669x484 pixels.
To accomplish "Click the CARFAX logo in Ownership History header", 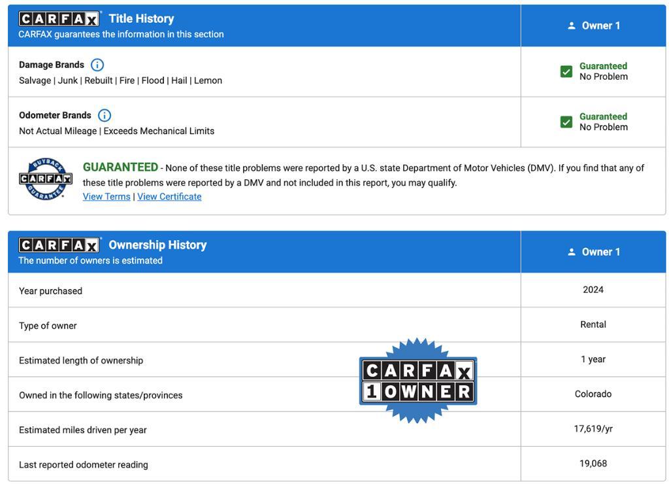I will (59, 245).
